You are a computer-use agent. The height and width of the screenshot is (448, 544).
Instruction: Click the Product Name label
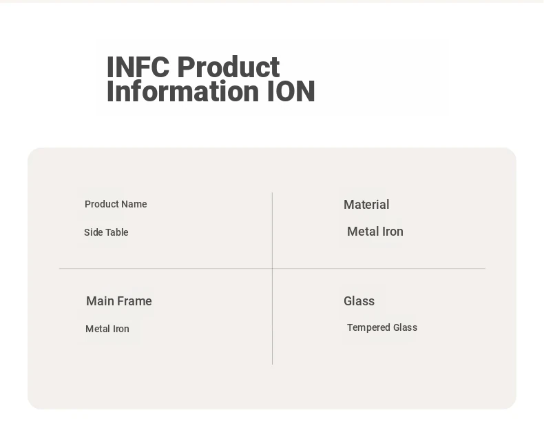click(x=116, y=204)
